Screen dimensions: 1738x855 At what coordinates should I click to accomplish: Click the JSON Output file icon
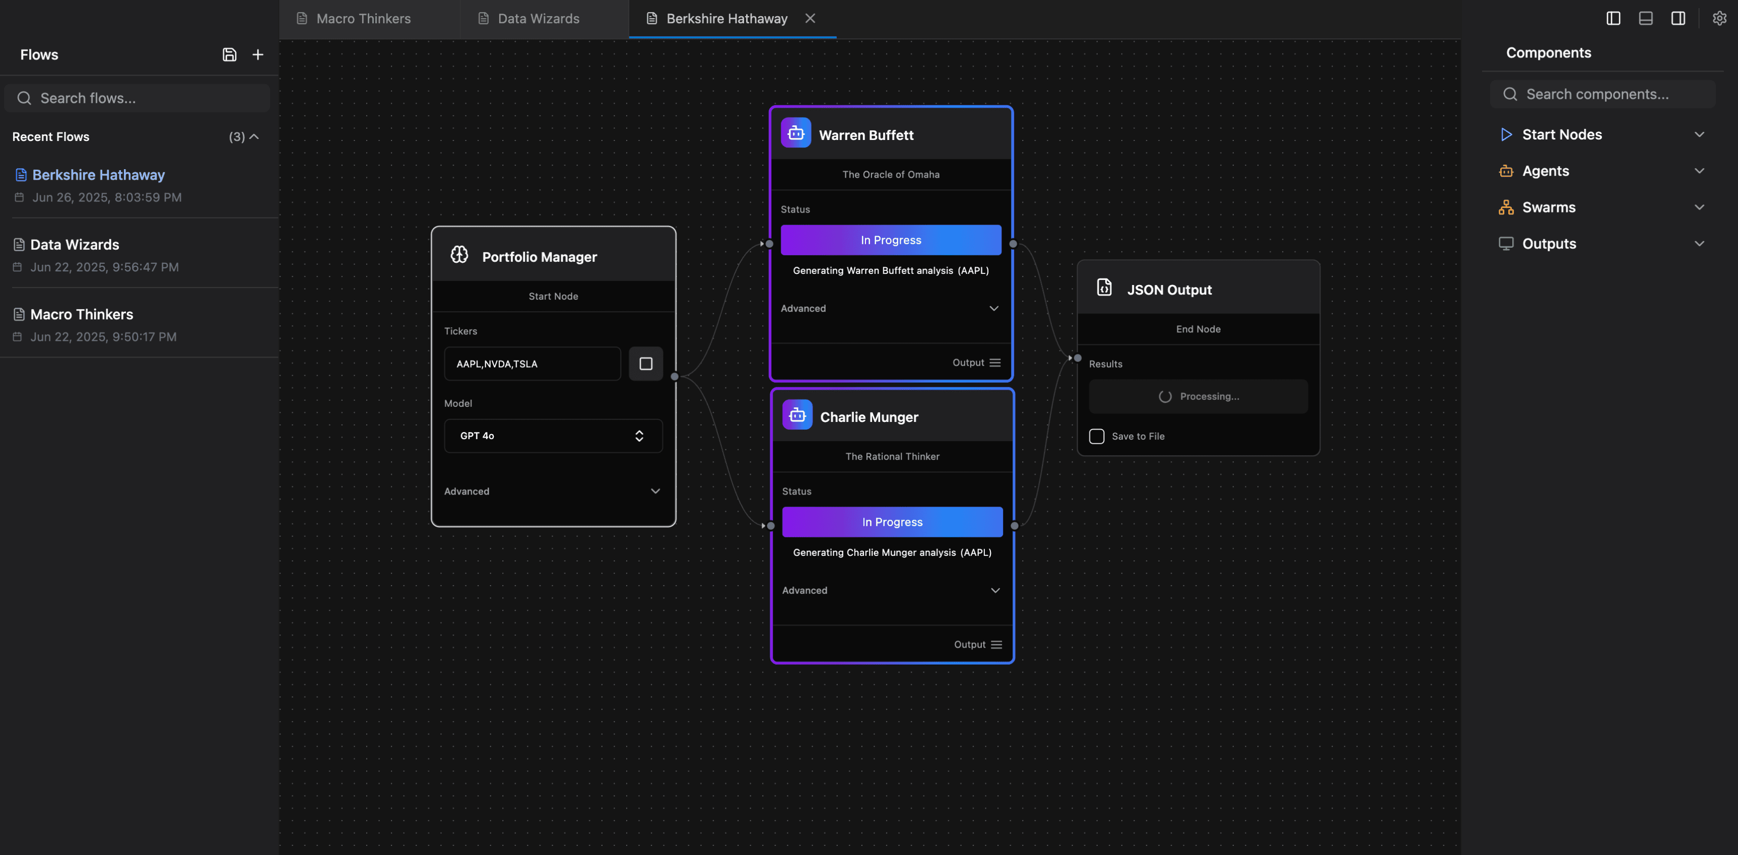[1104, 287]
